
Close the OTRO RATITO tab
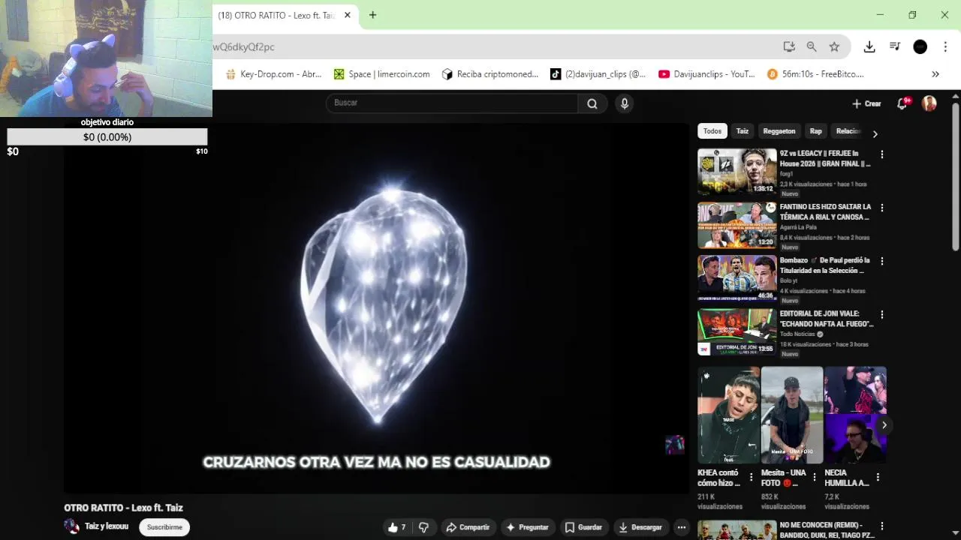pos(347,15)
